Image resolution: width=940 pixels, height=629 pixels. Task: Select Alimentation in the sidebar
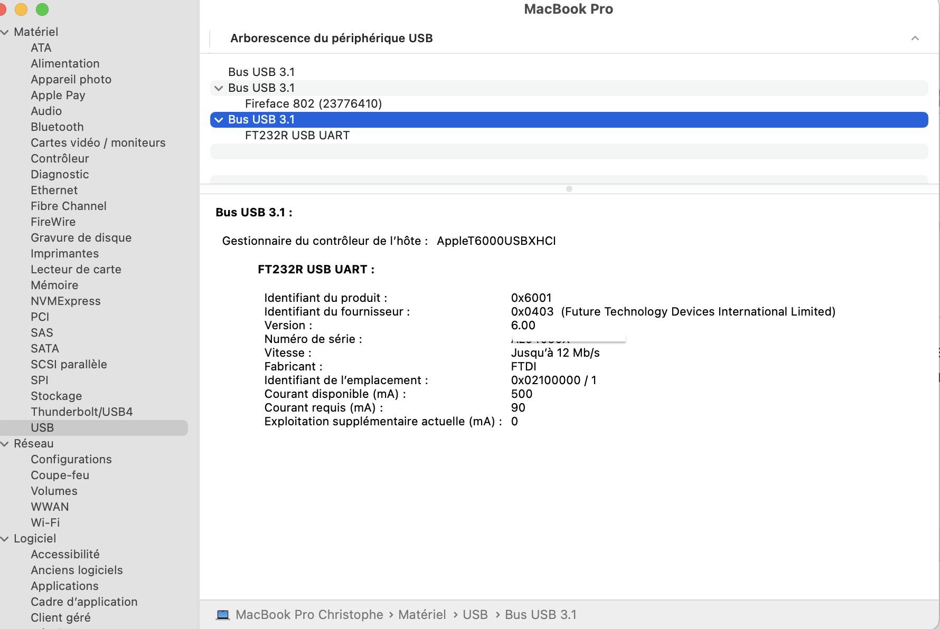[65, 64]
